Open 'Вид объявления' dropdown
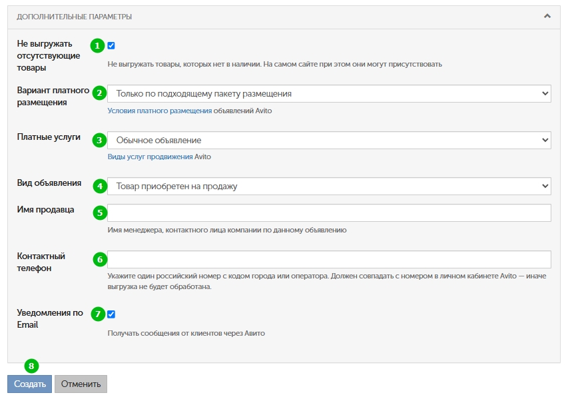The image size is (568, 397). [x=329, y=187]
